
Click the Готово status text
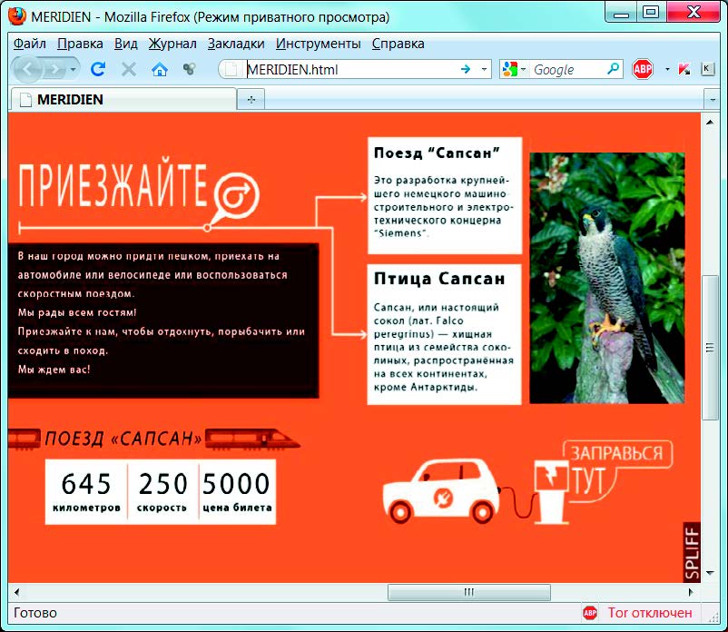tap(35, 613)
